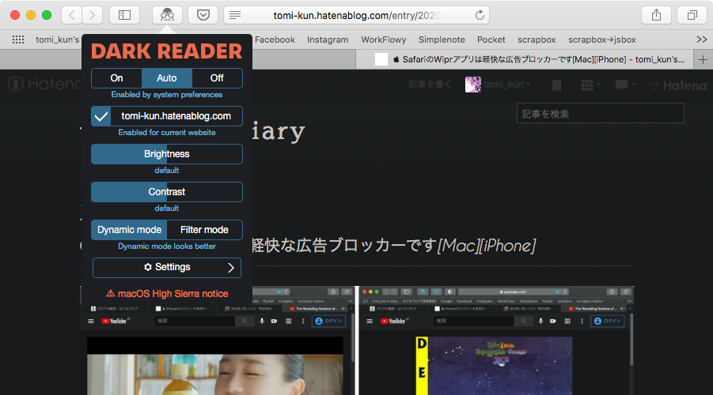
Task: Reload the page using the refresh icon
Action: tap(480, 15)
